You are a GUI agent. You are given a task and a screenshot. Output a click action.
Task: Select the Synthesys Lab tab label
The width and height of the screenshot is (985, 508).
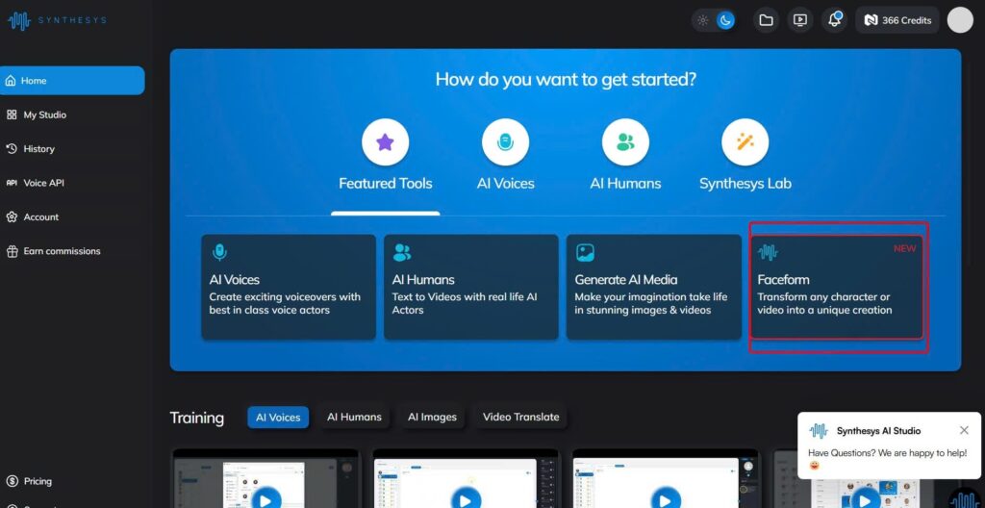(745, 184)
